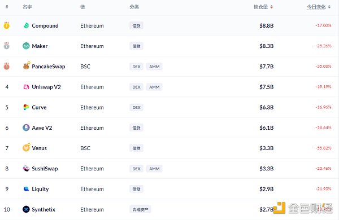339x220 pixels.
Task: Open the Synthetix protocol name link
Action: coord(44,209)
